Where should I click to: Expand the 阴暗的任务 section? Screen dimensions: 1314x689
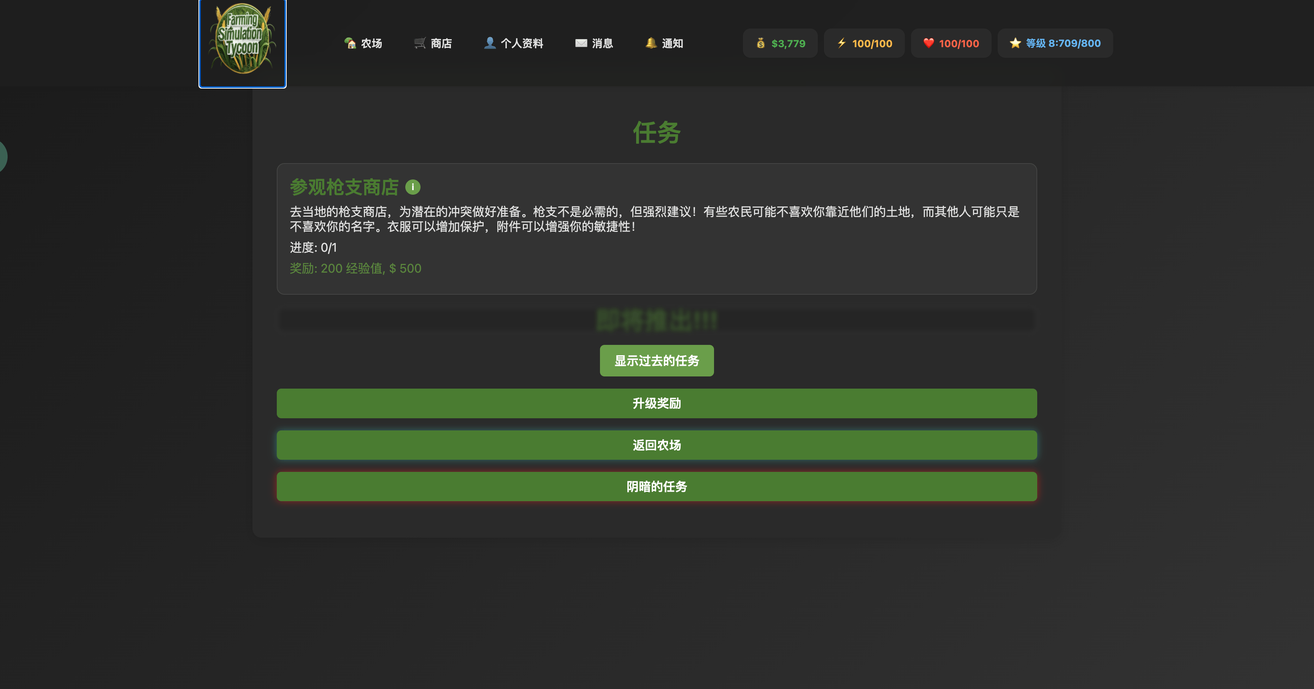657,487
